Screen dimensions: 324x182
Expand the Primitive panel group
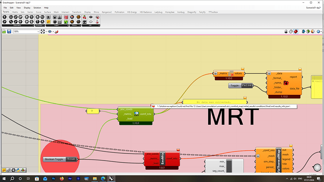(x=40, y=25)
